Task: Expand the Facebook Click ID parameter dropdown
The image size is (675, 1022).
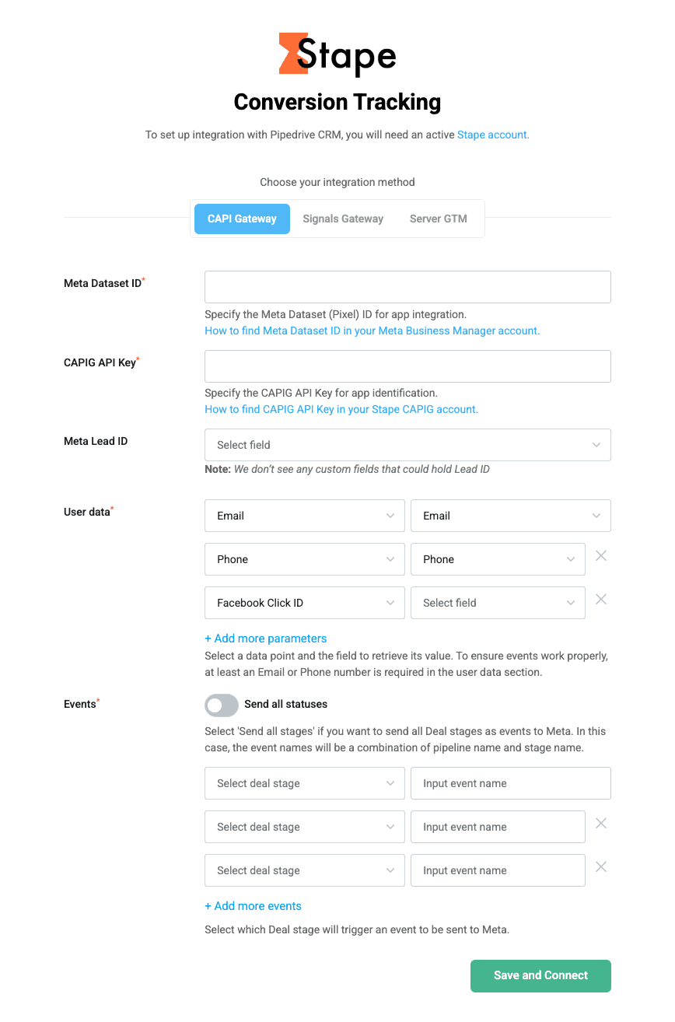Action: [x=305, y=603]
